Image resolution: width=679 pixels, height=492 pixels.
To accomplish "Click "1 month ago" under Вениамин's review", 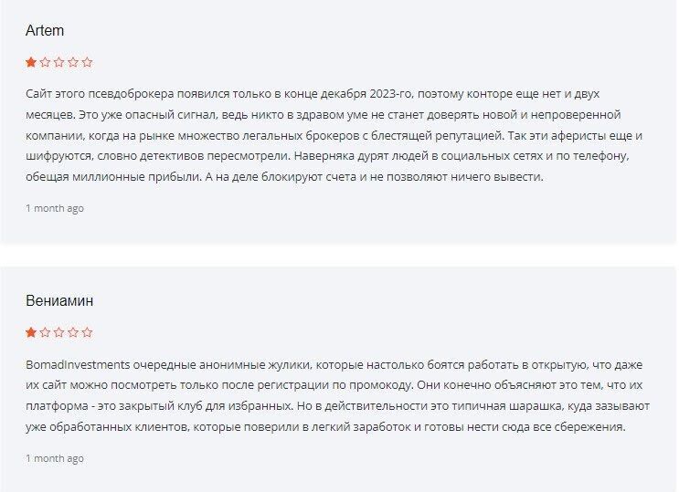I will (55, 458).
